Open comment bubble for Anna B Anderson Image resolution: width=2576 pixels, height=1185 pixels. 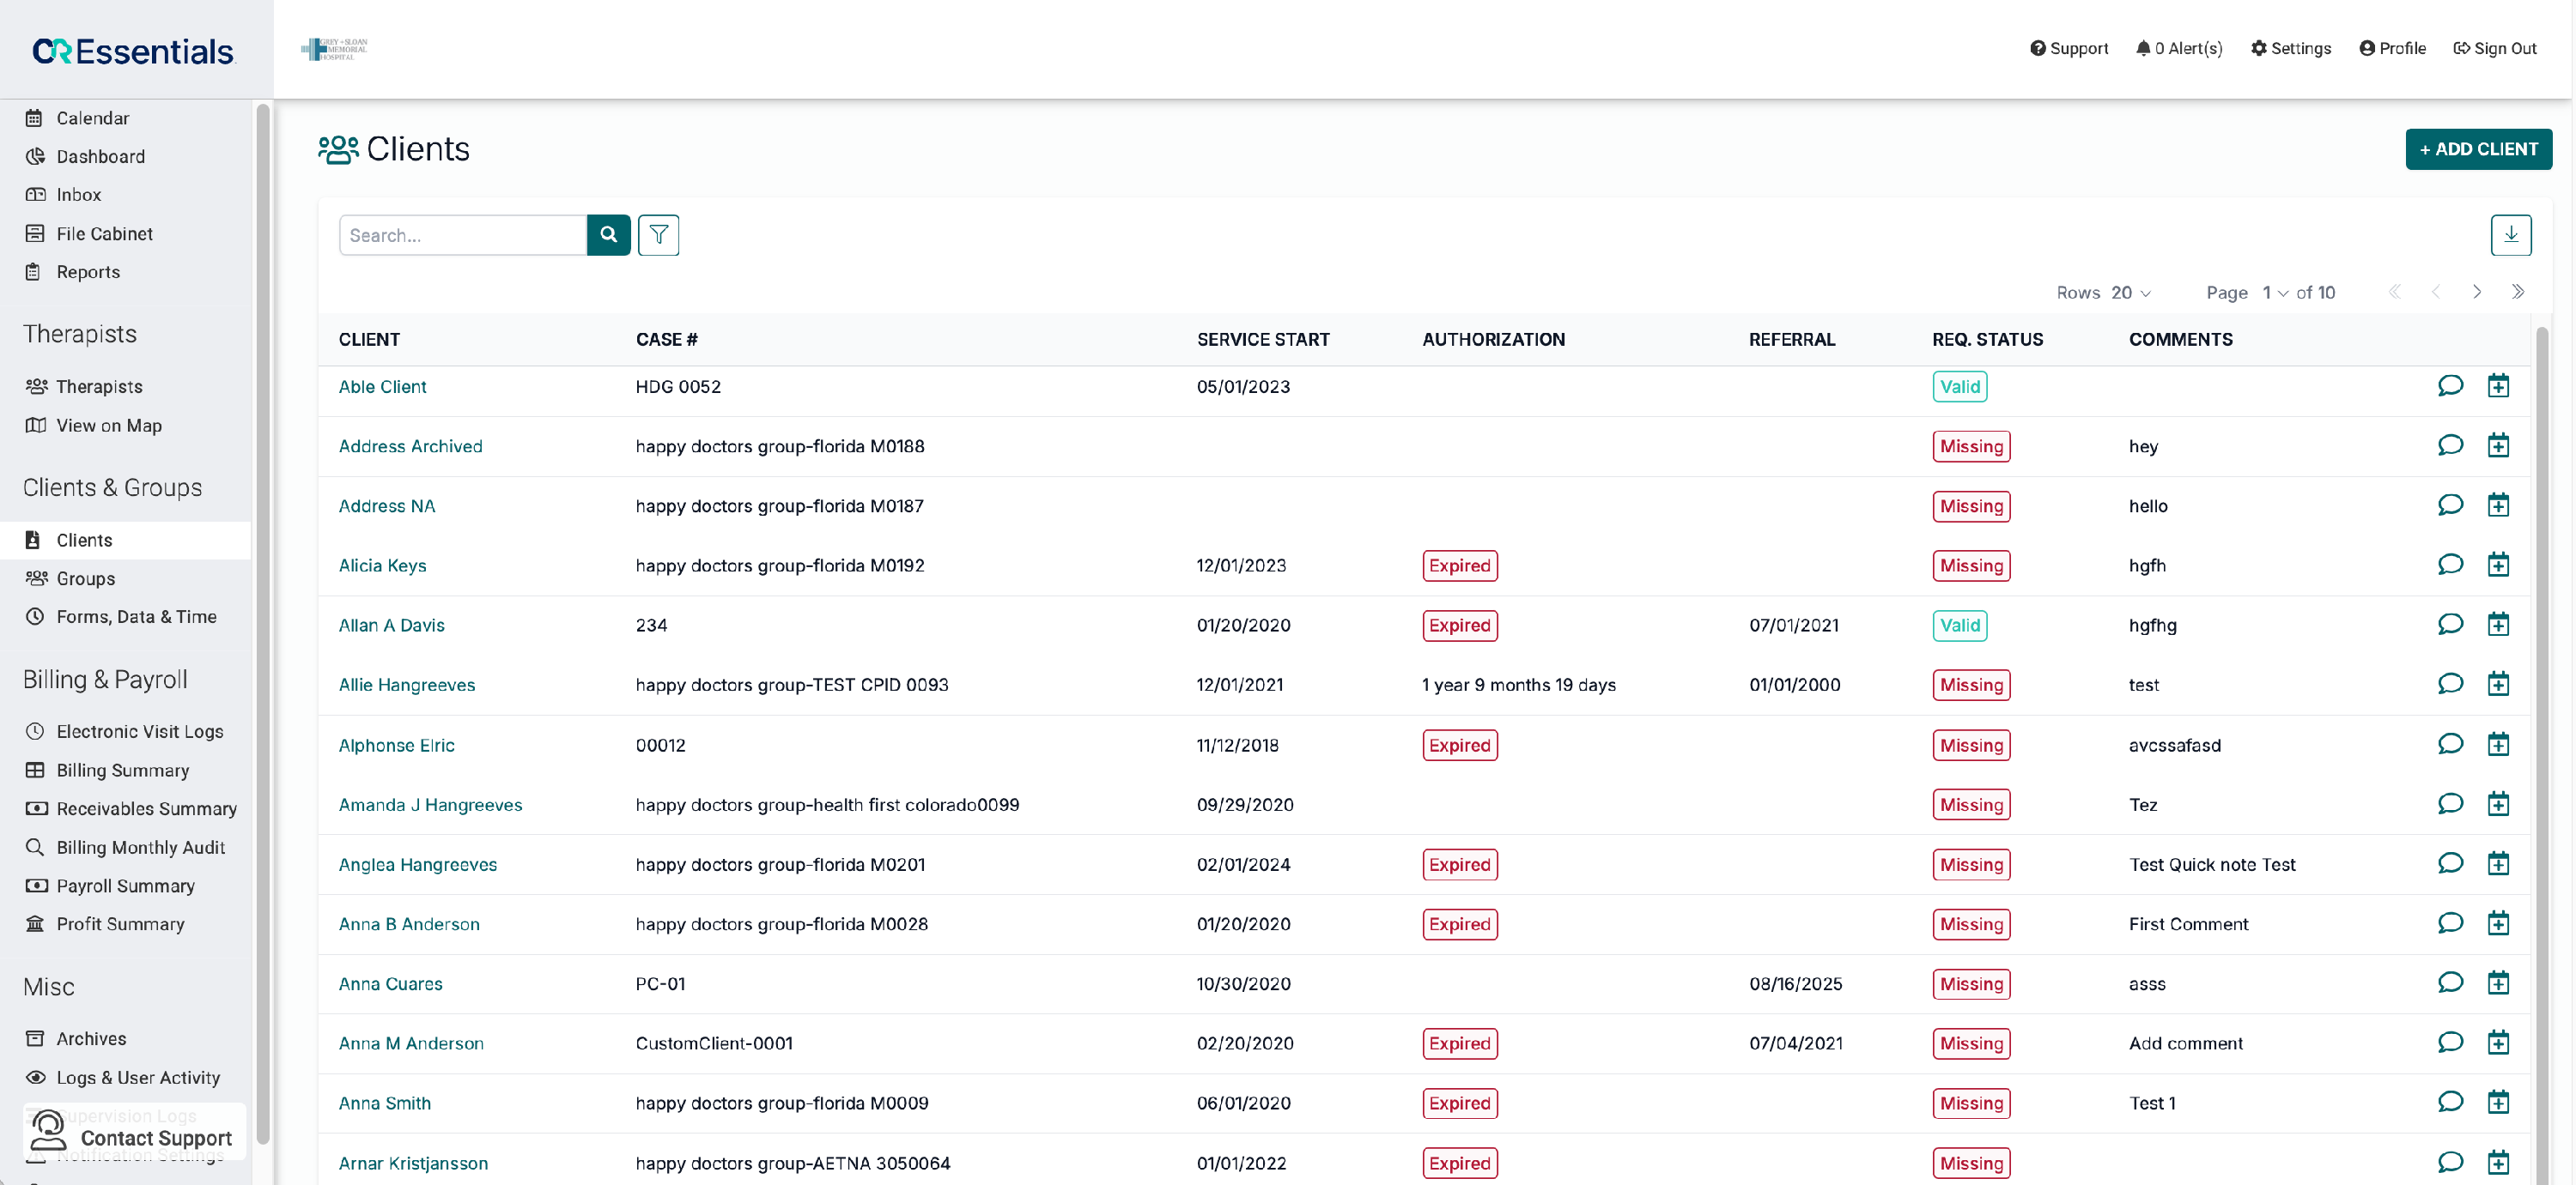(2450, 923)
